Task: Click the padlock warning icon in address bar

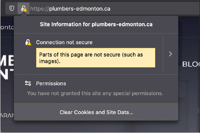Action: point(24,9)
